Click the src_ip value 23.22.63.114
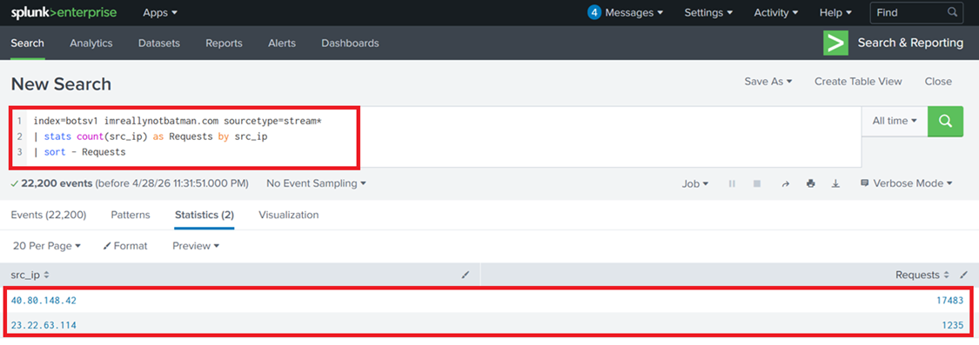Screen dimensions: 979x345 pos(44,325)
